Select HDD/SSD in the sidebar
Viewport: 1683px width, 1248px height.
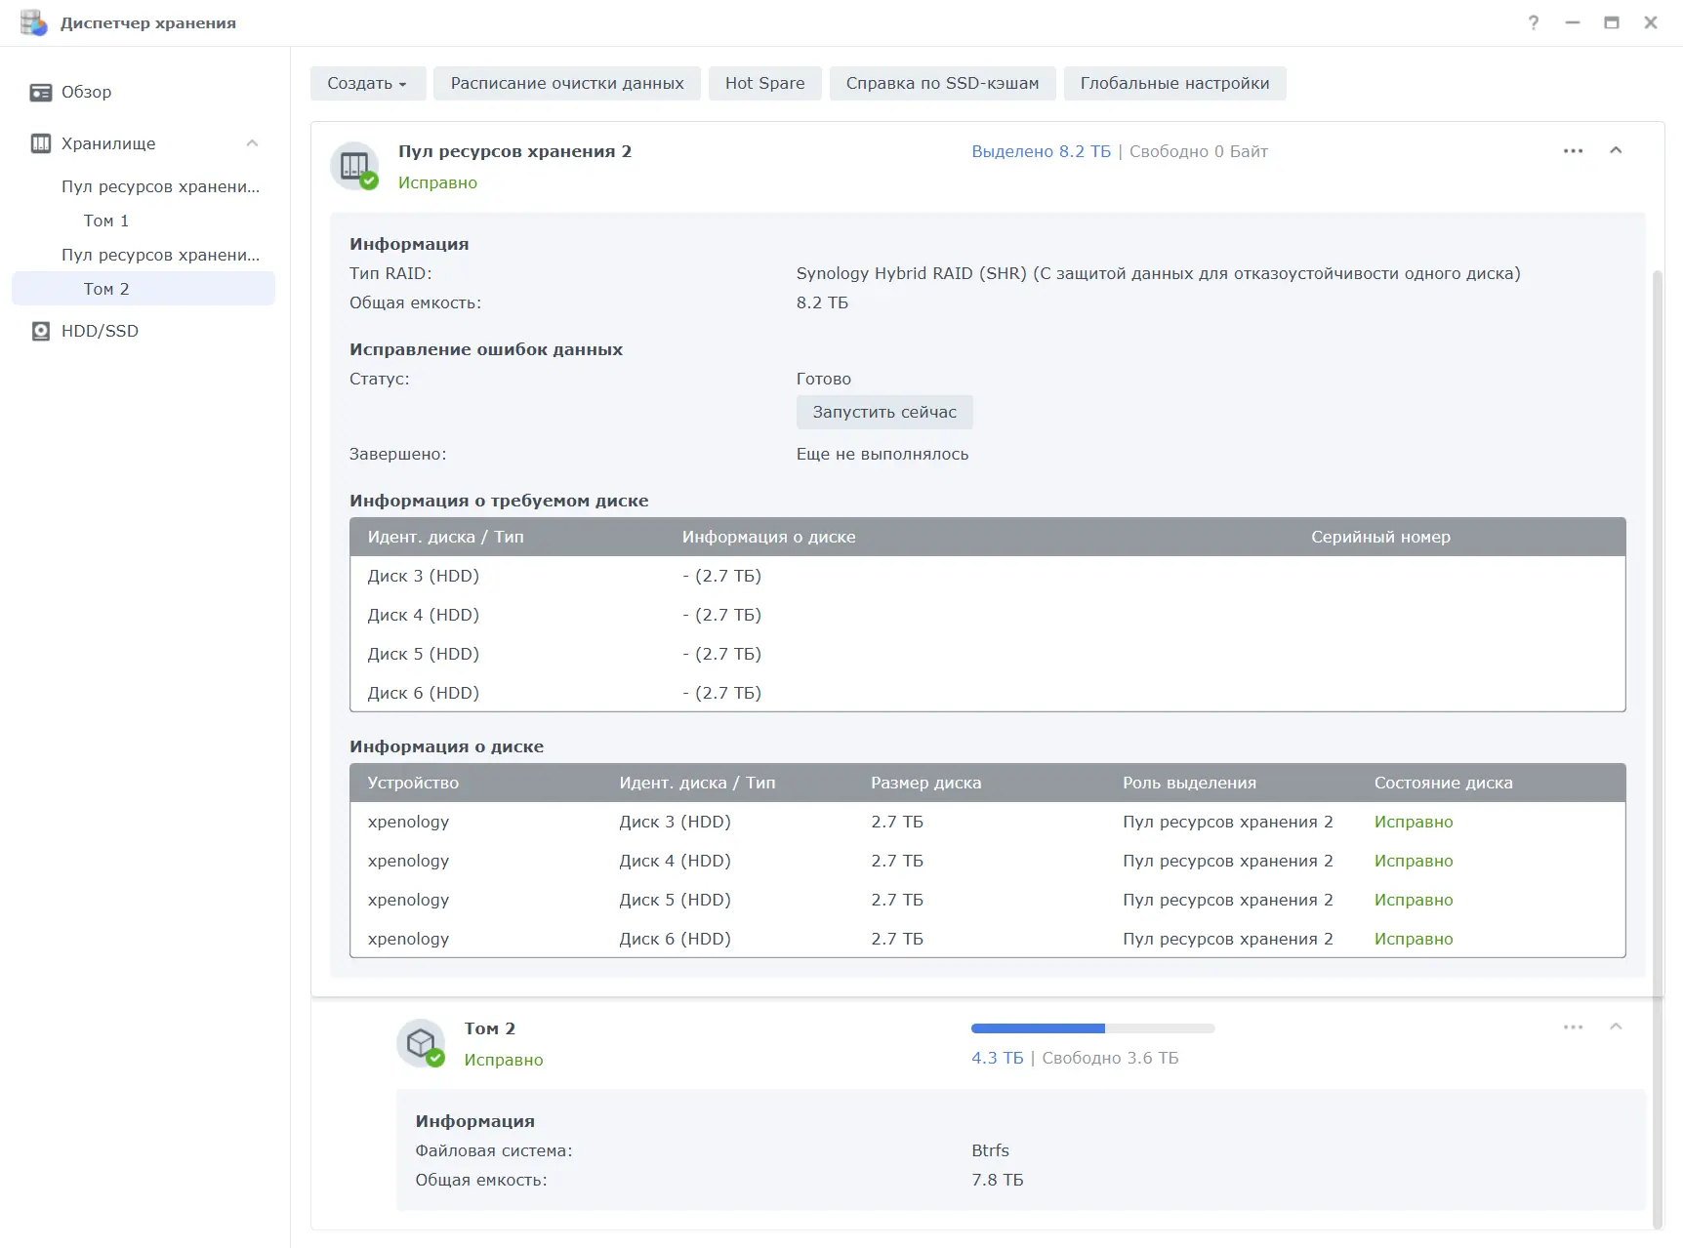(144, 331)
